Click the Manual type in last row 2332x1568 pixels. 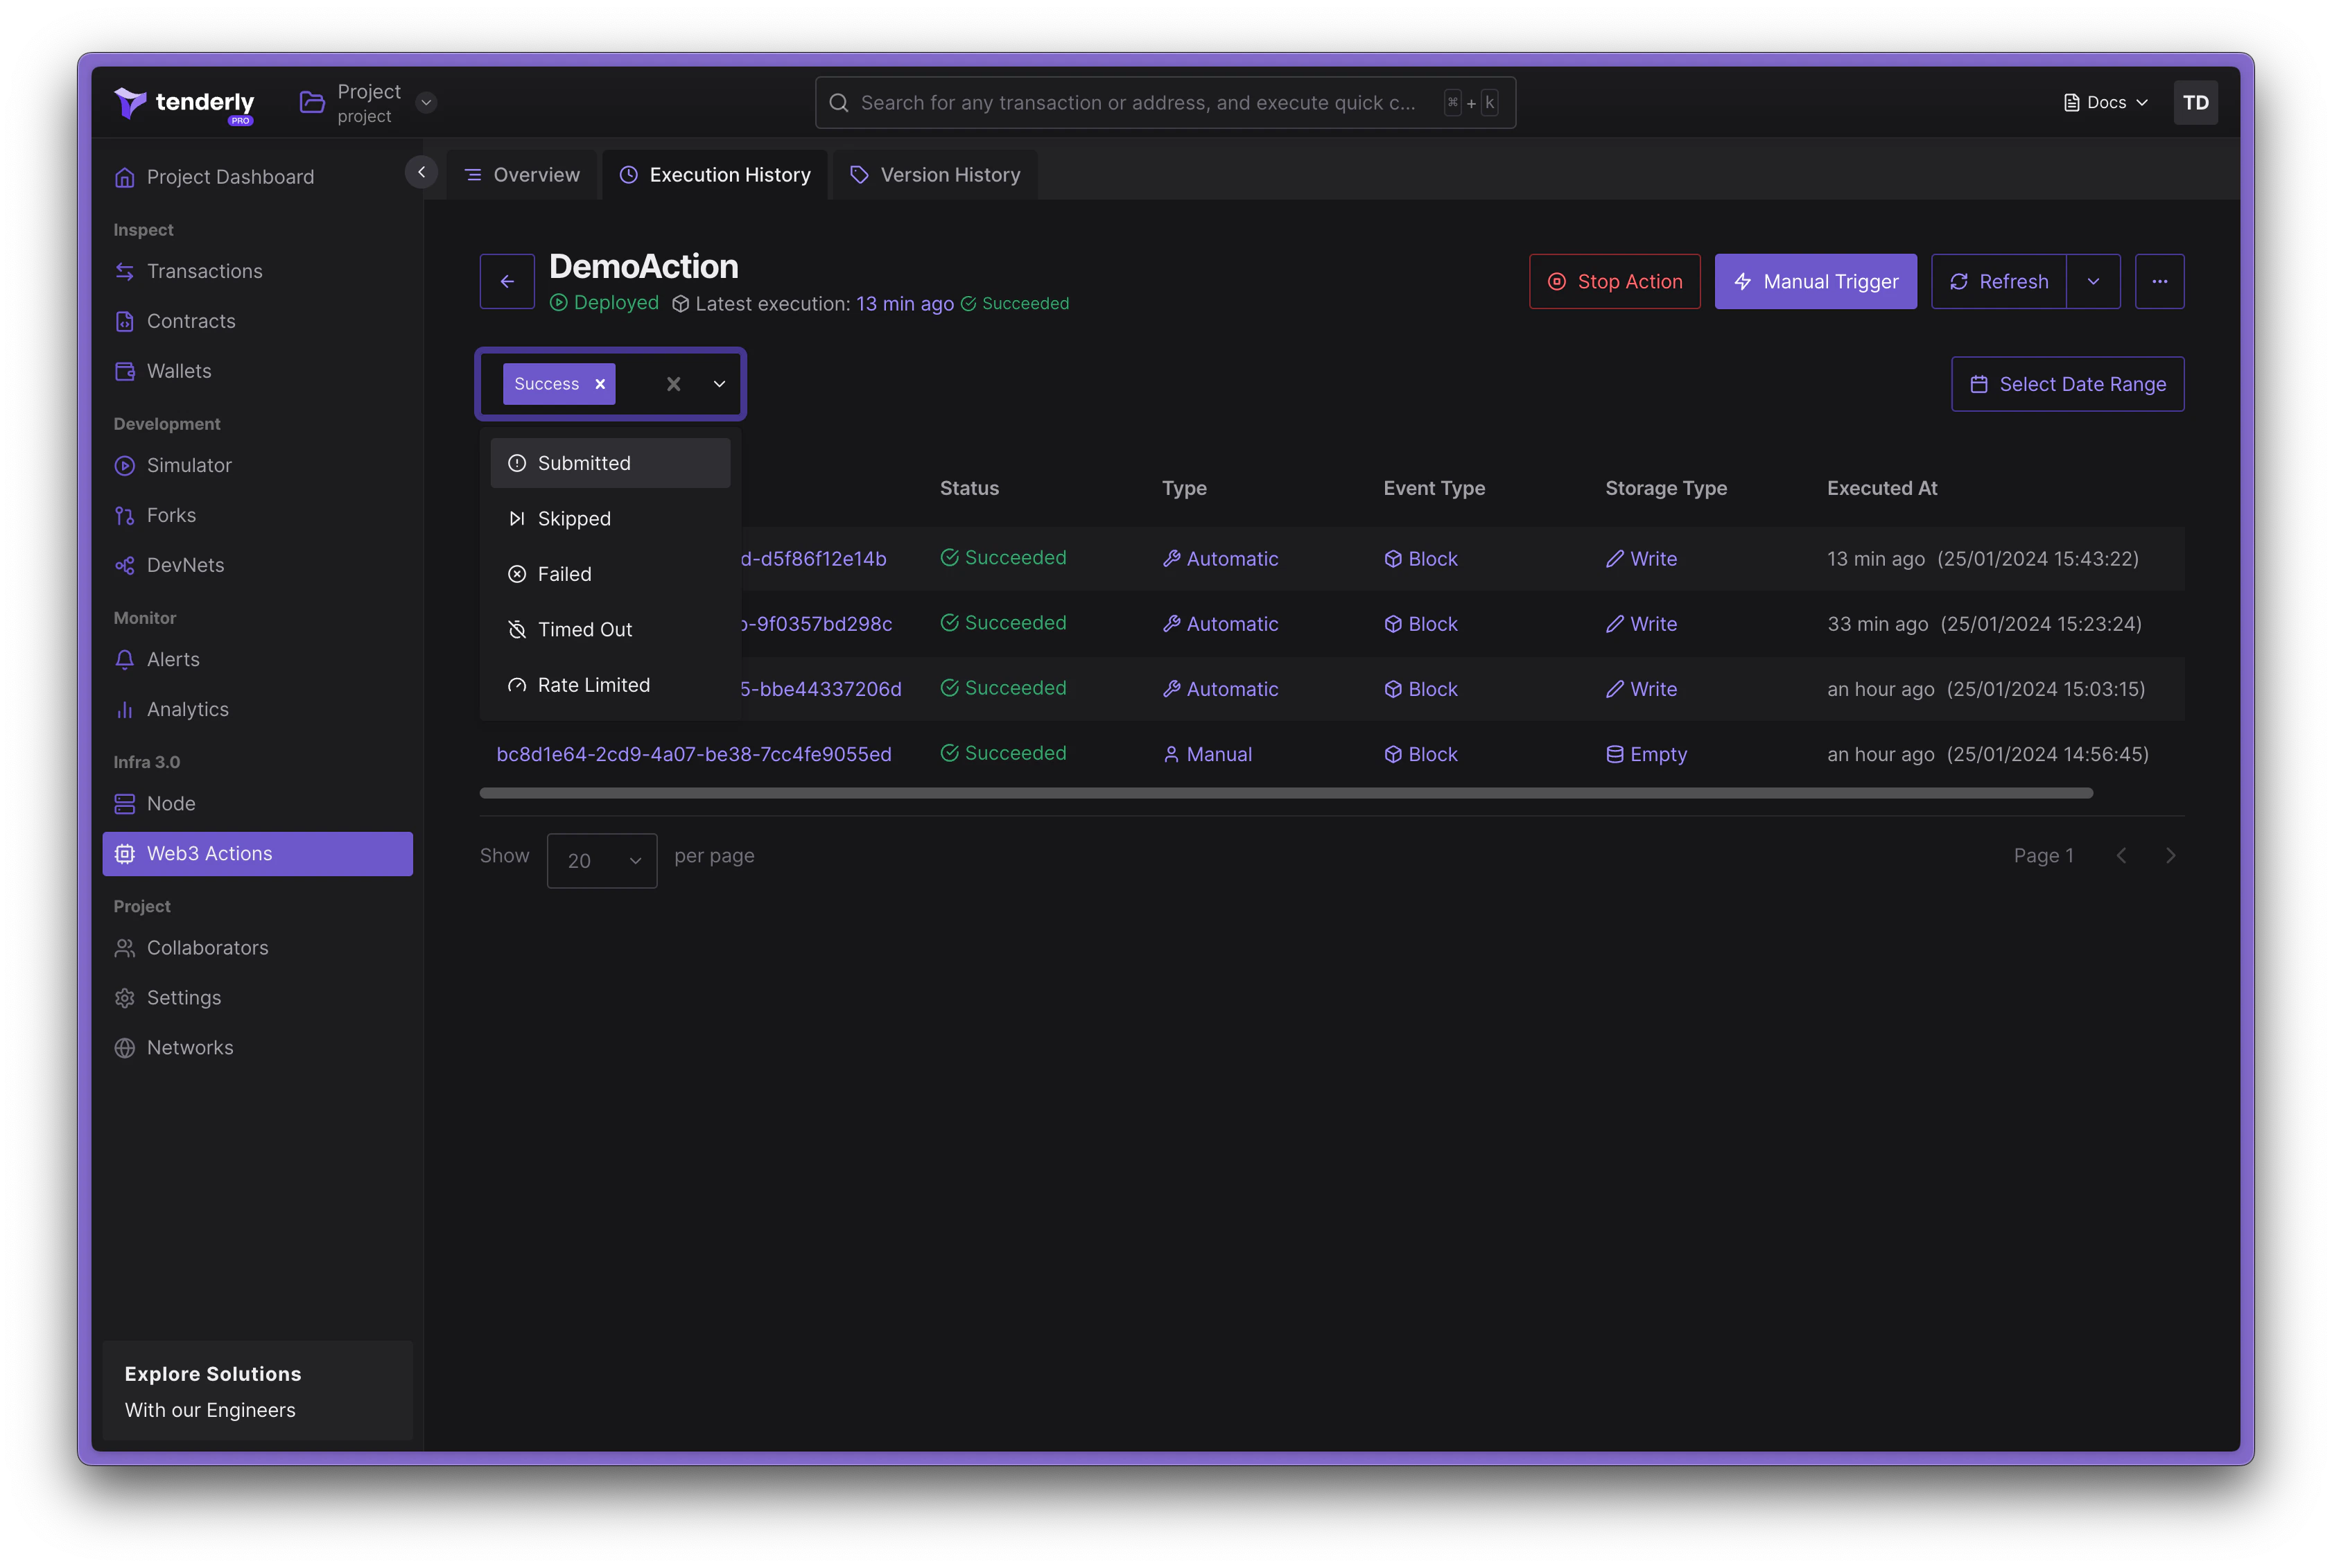[1208, 754]
